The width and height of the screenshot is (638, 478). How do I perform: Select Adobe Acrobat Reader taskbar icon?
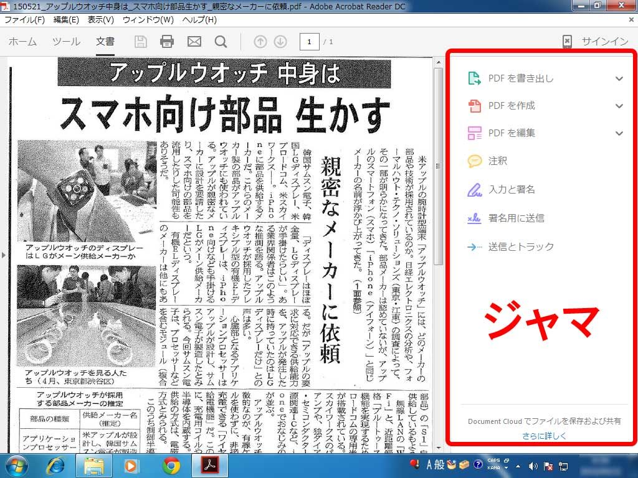[x=210, y=466]
